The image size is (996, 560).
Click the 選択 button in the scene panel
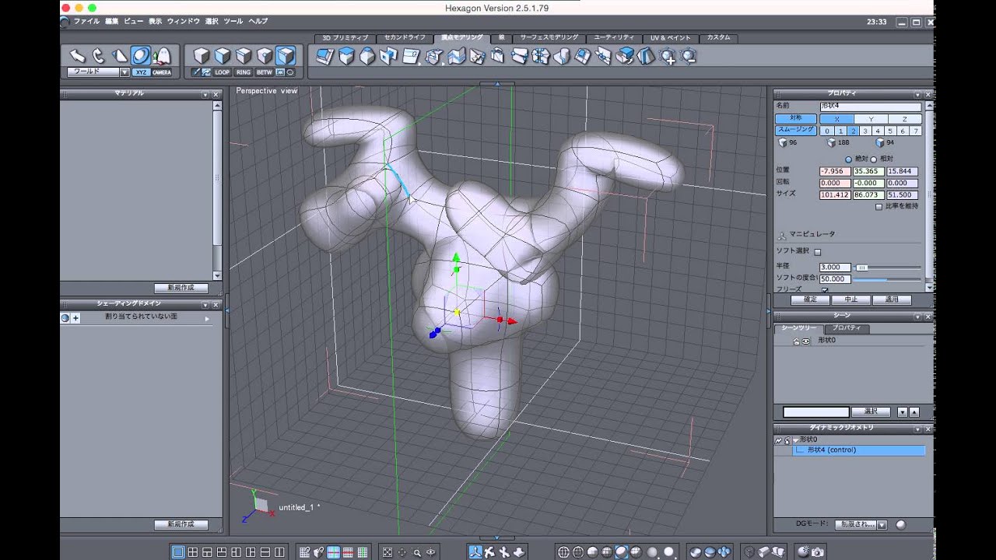(x=871, y=412)
